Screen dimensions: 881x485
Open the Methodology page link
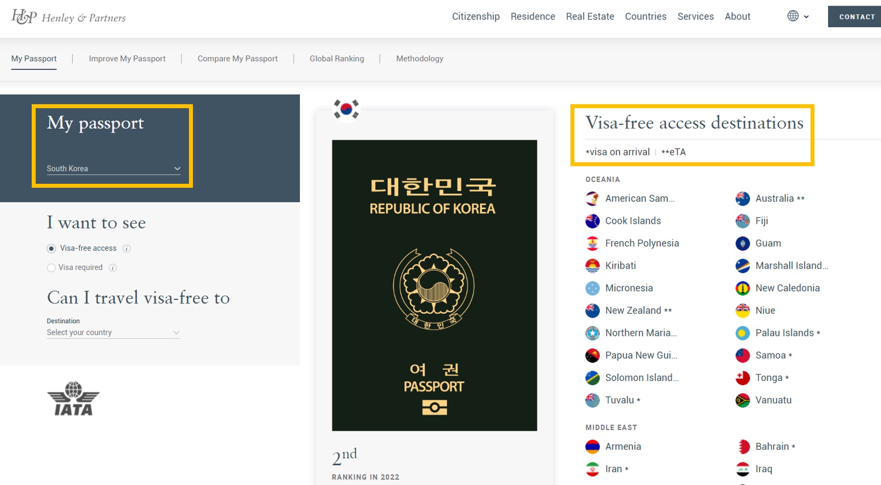[x=419, y=58]
